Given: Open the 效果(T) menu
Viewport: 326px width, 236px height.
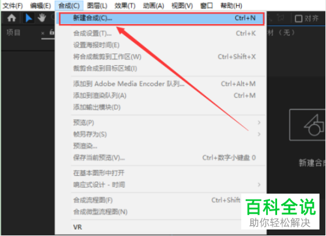Looking at the screenshot, I should (x=125, y=6).
